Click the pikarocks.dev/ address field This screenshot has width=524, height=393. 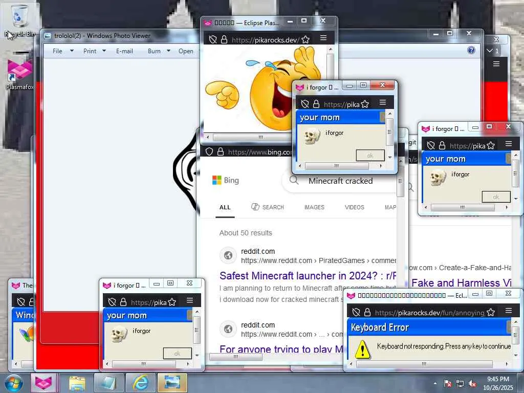coord(265,40)
